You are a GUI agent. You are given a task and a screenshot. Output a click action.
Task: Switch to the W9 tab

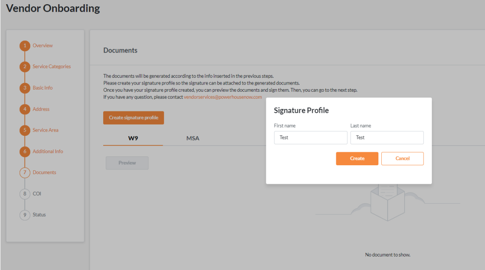point(133,138)
